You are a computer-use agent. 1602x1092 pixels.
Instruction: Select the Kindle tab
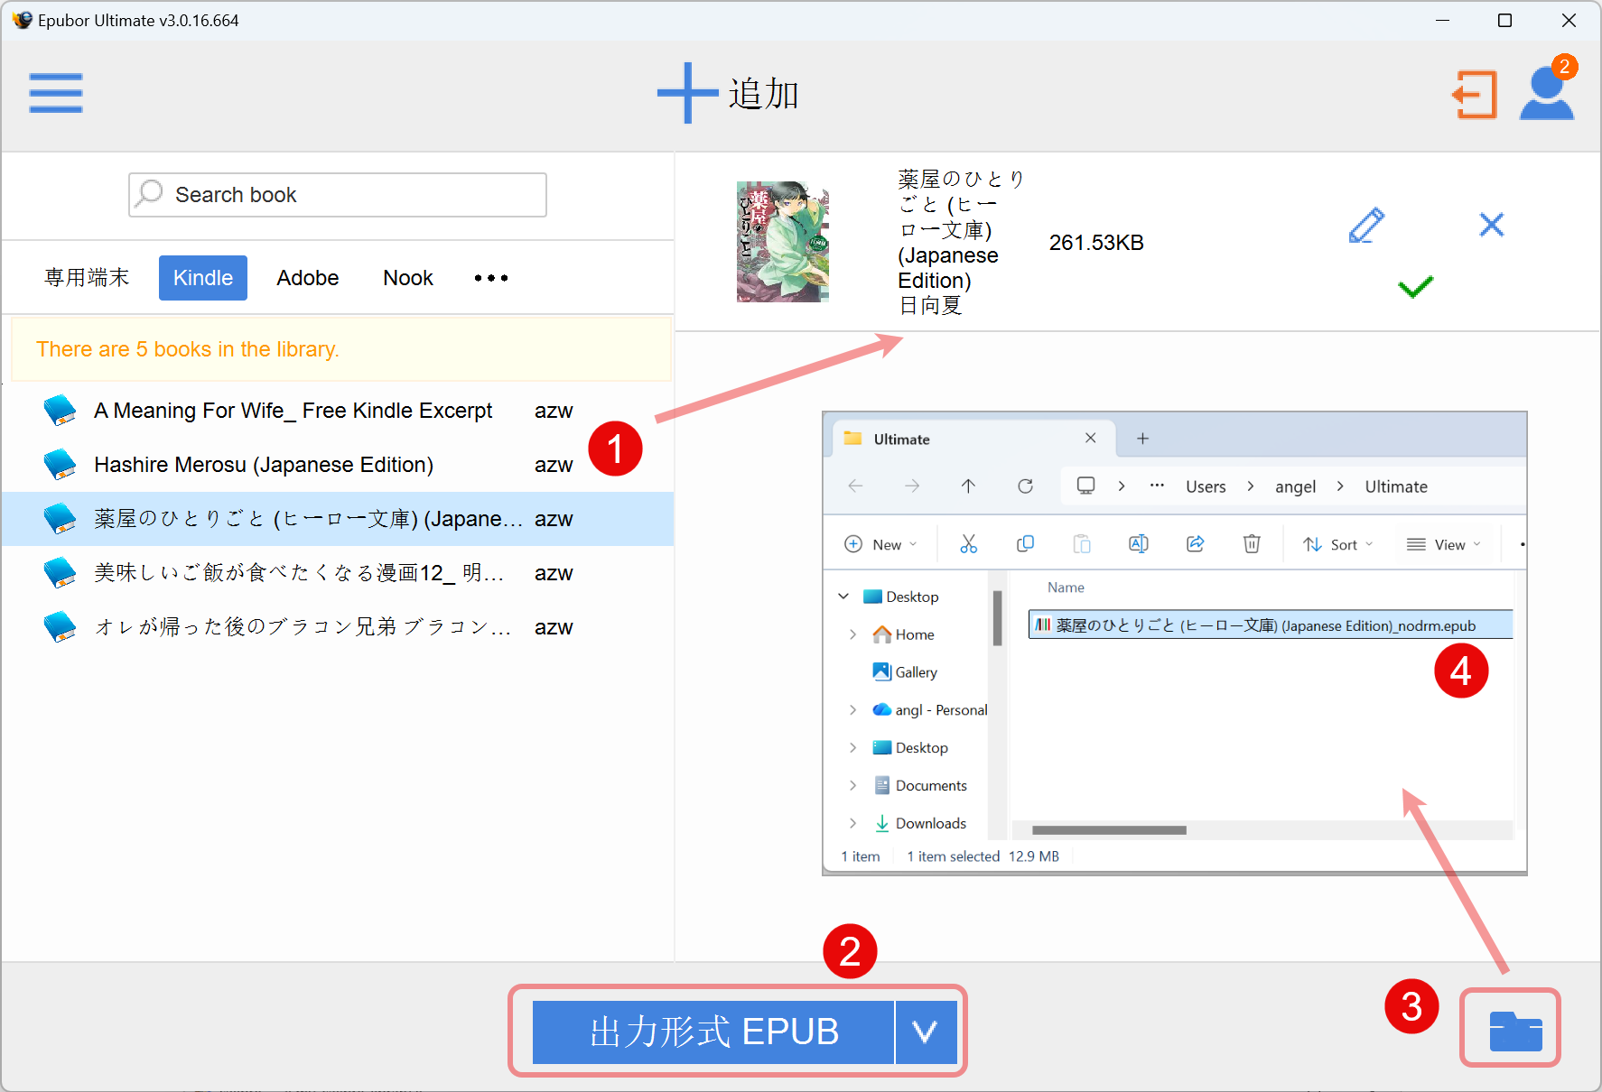point(203,278)
